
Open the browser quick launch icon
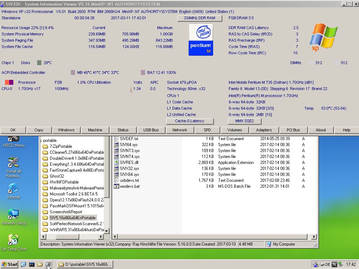pyautogui.click(x=23, y=264)
